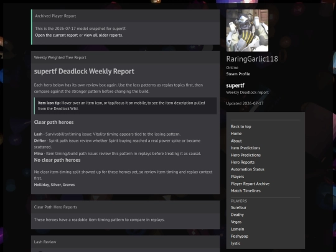336x252 pixels.
Task: Click the No clear path heroes heading
Action: tap(57, 160)
